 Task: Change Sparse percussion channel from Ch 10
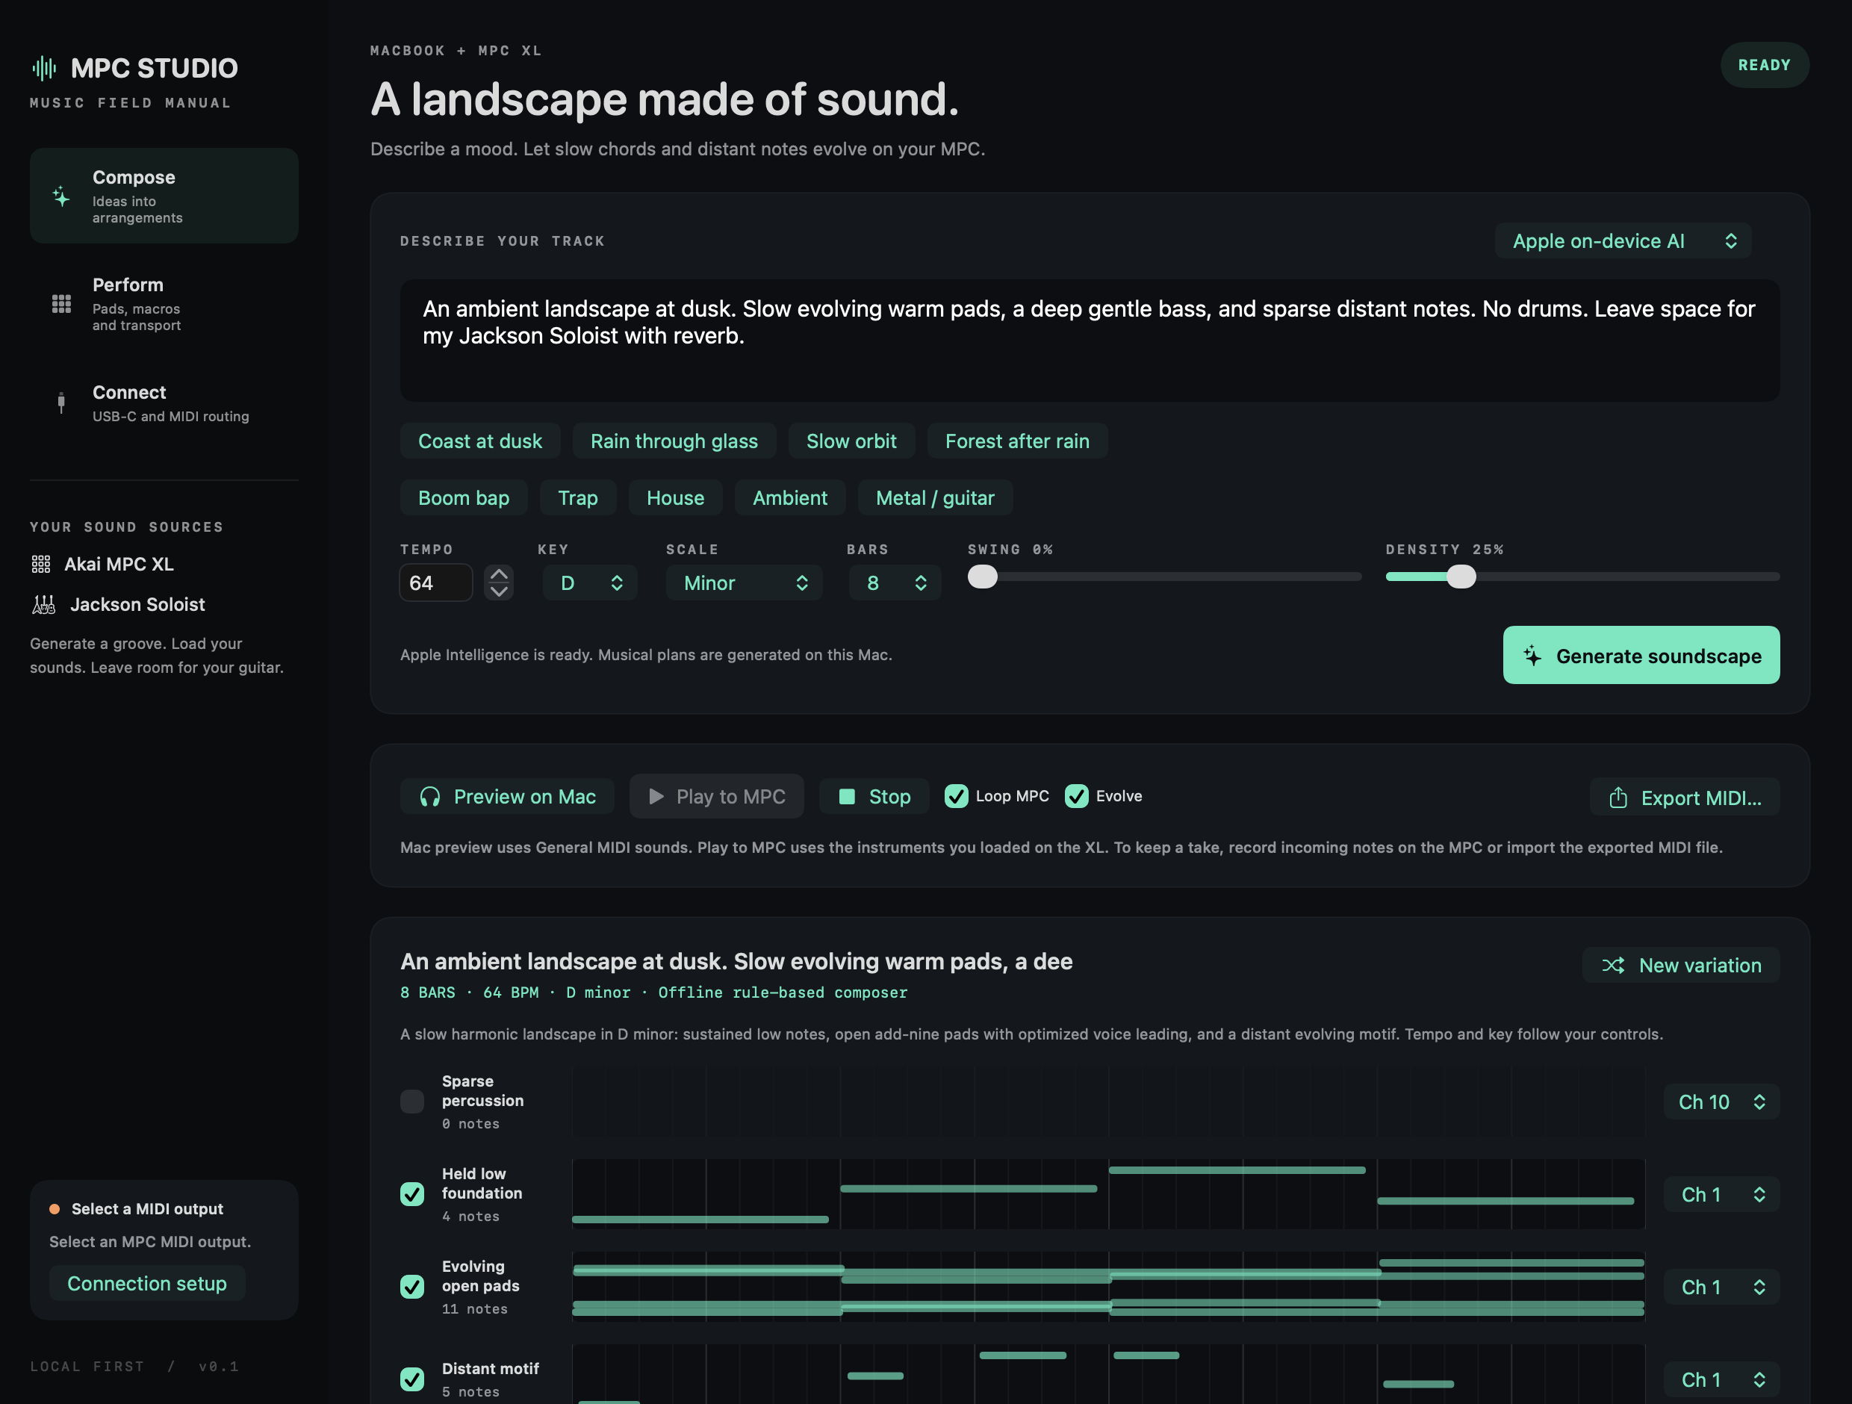(1721, 1102)
